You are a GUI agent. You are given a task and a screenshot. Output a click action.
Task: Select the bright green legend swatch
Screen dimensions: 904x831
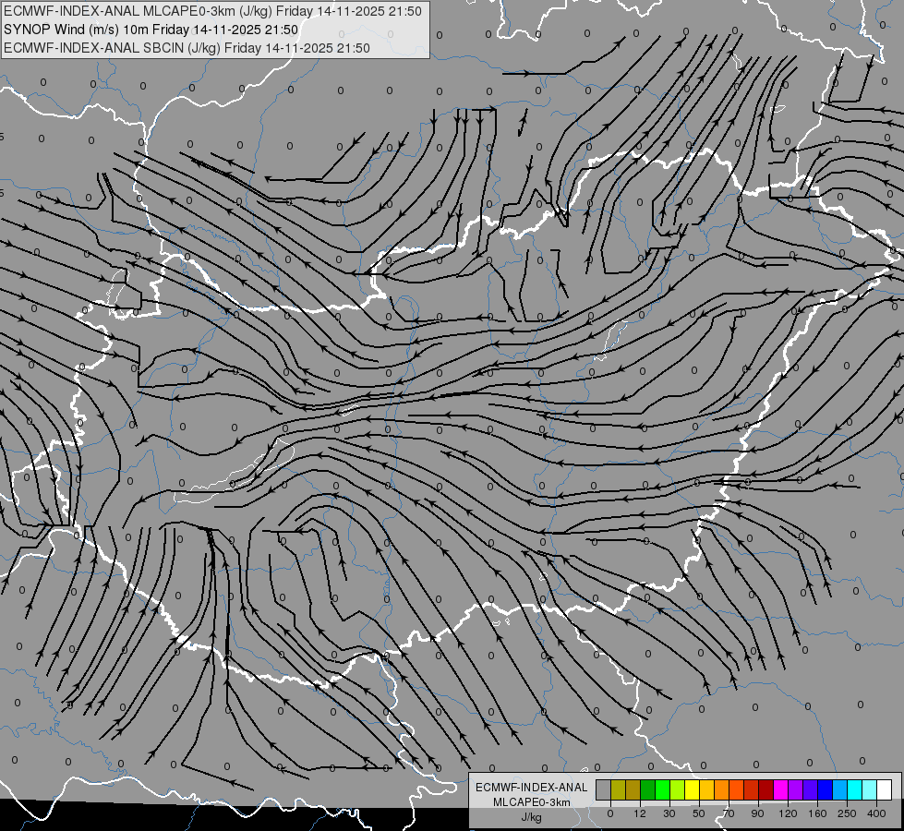click(x=663, y=789)
